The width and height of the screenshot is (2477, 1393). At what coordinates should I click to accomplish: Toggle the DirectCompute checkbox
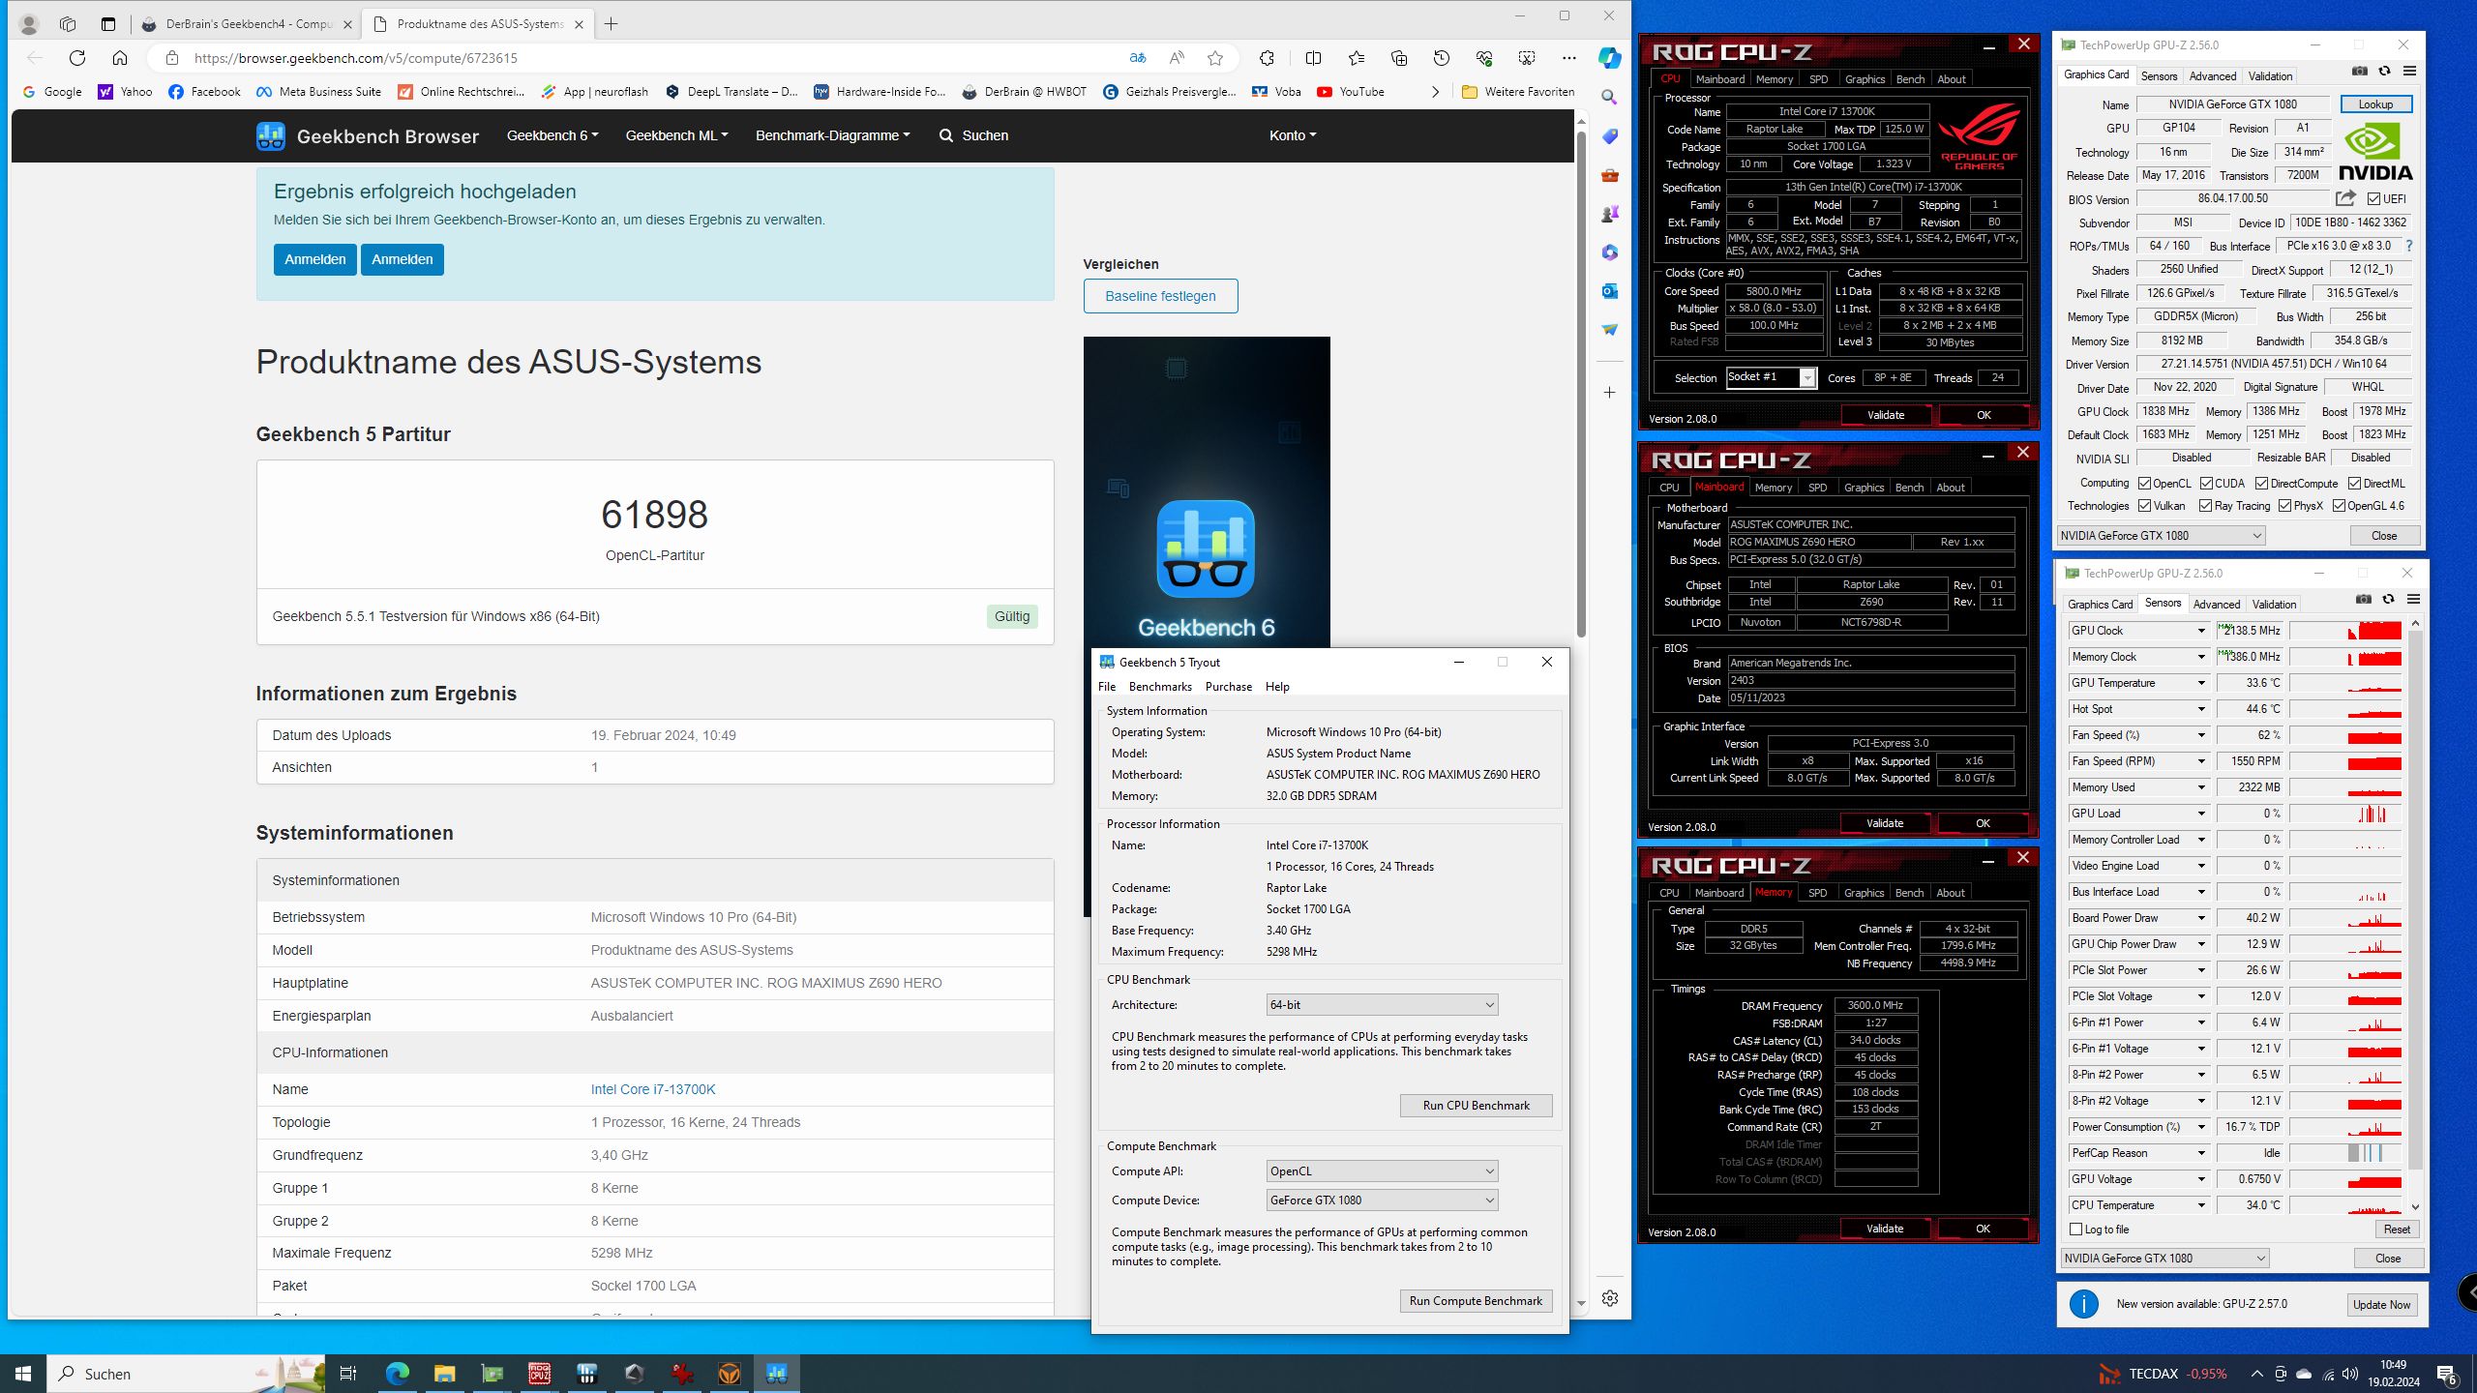point(2261,484)
